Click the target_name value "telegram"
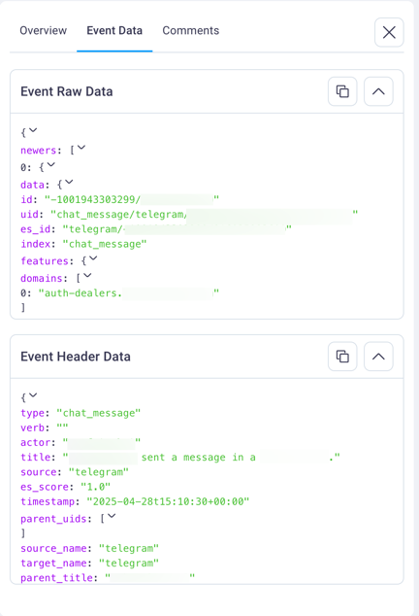Screen dimensions: 419x616 click(129, 564)
